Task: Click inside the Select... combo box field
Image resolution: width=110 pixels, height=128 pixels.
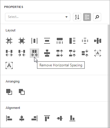Action: pos(38,17)
